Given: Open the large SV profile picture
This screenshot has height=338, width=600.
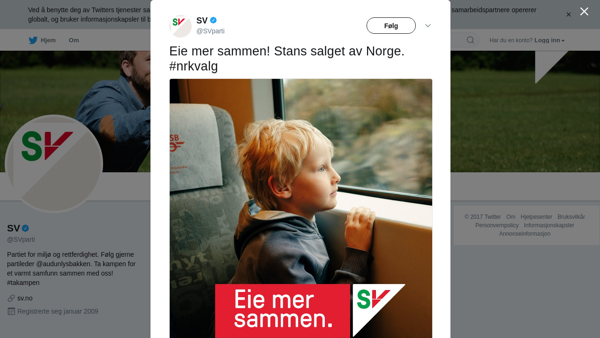Looking at the screenshot, I should point(54,164).
